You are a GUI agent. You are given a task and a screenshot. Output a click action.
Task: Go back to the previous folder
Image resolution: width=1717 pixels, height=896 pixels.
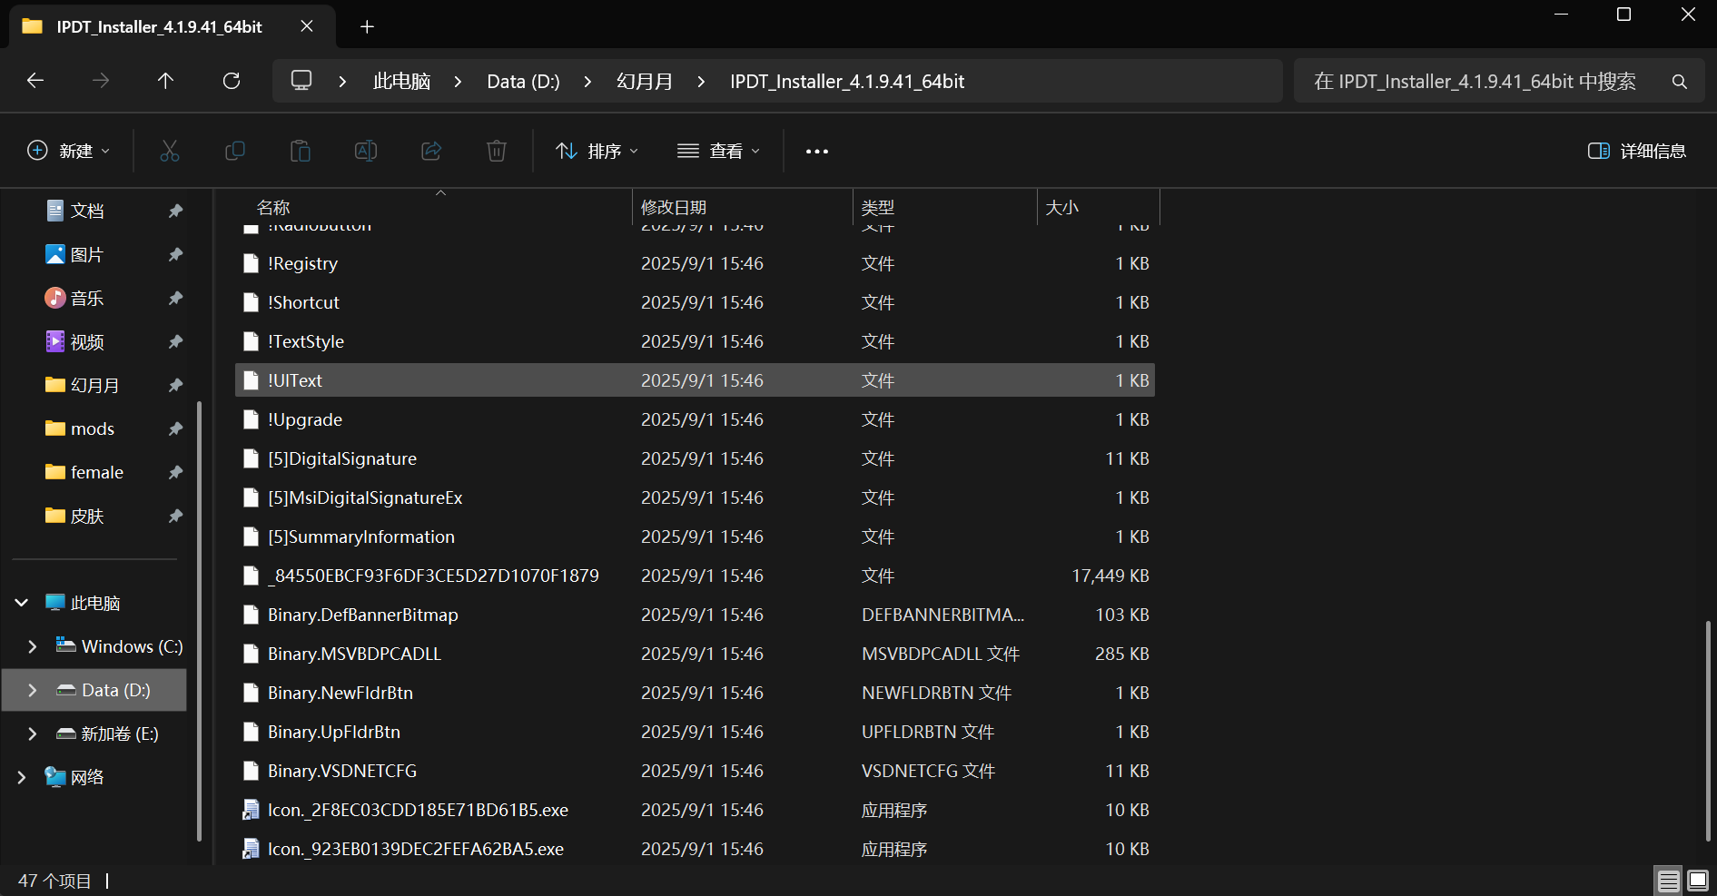pos(35,81)
